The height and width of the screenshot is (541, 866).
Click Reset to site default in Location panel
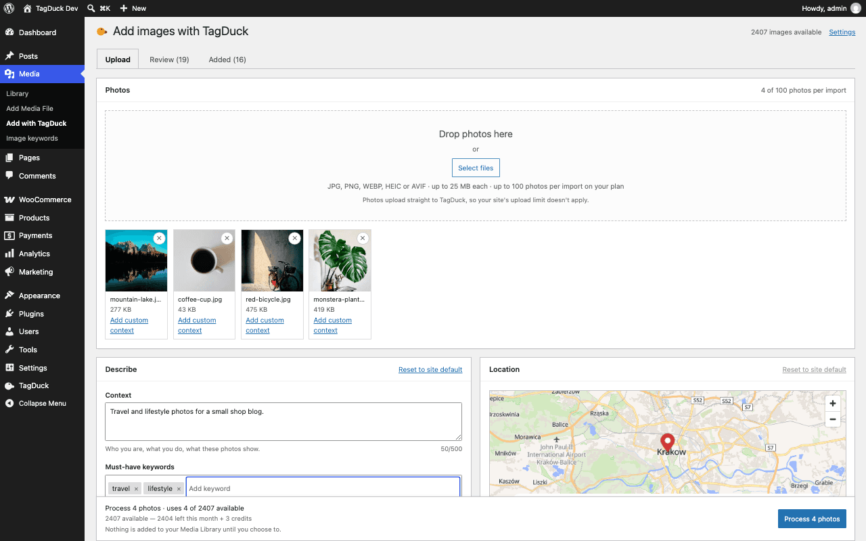[x=814, y=369]
